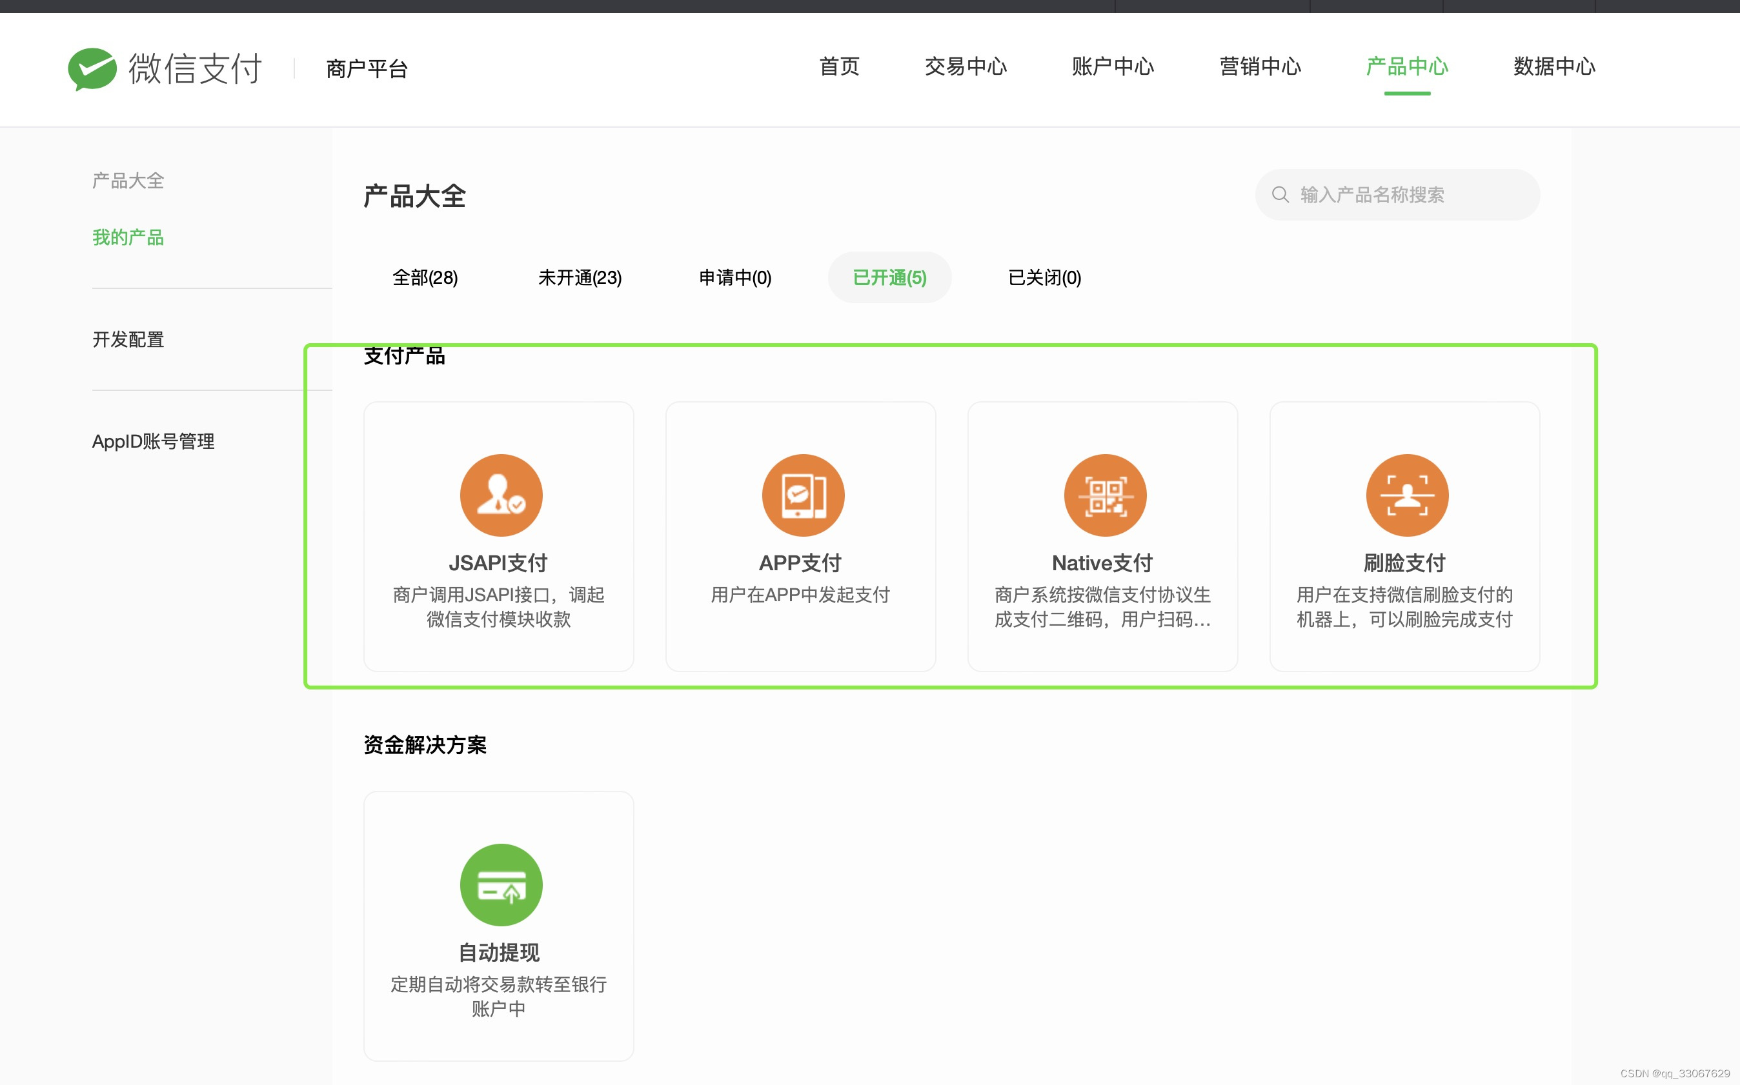Open the JSAPI支付 product icon
1740x1085 pixels.
coord(501,495)
